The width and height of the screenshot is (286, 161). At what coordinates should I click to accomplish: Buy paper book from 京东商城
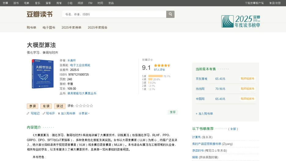(x=247, y=79)
